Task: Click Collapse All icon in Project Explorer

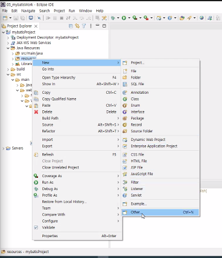Action: [71, 26]
